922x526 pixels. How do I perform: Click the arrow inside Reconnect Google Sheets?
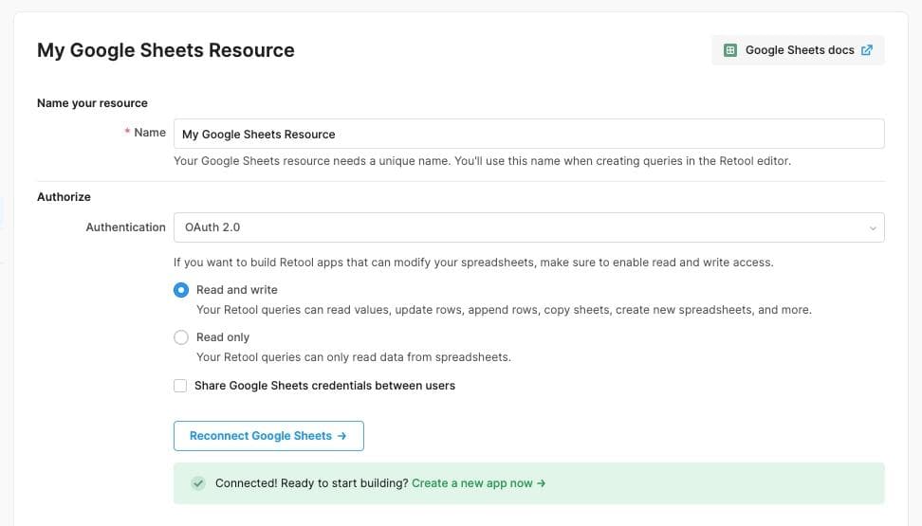tap(342, 436)
